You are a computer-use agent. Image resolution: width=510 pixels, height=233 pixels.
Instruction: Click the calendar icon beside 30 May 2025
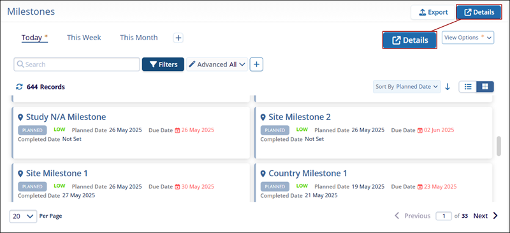click(x=178, y=187)
